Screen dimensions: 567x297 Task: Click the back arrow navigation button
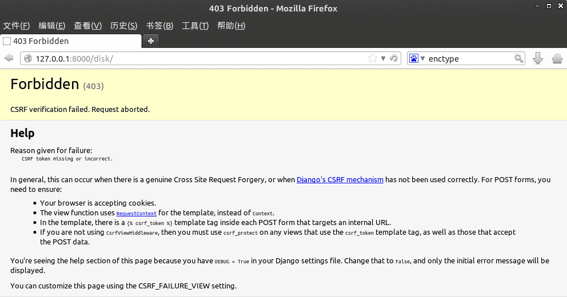(x=9, y=58)
